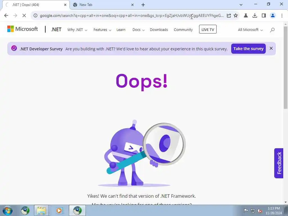Click the page vertical scrollbar thumb

point(285,67)
